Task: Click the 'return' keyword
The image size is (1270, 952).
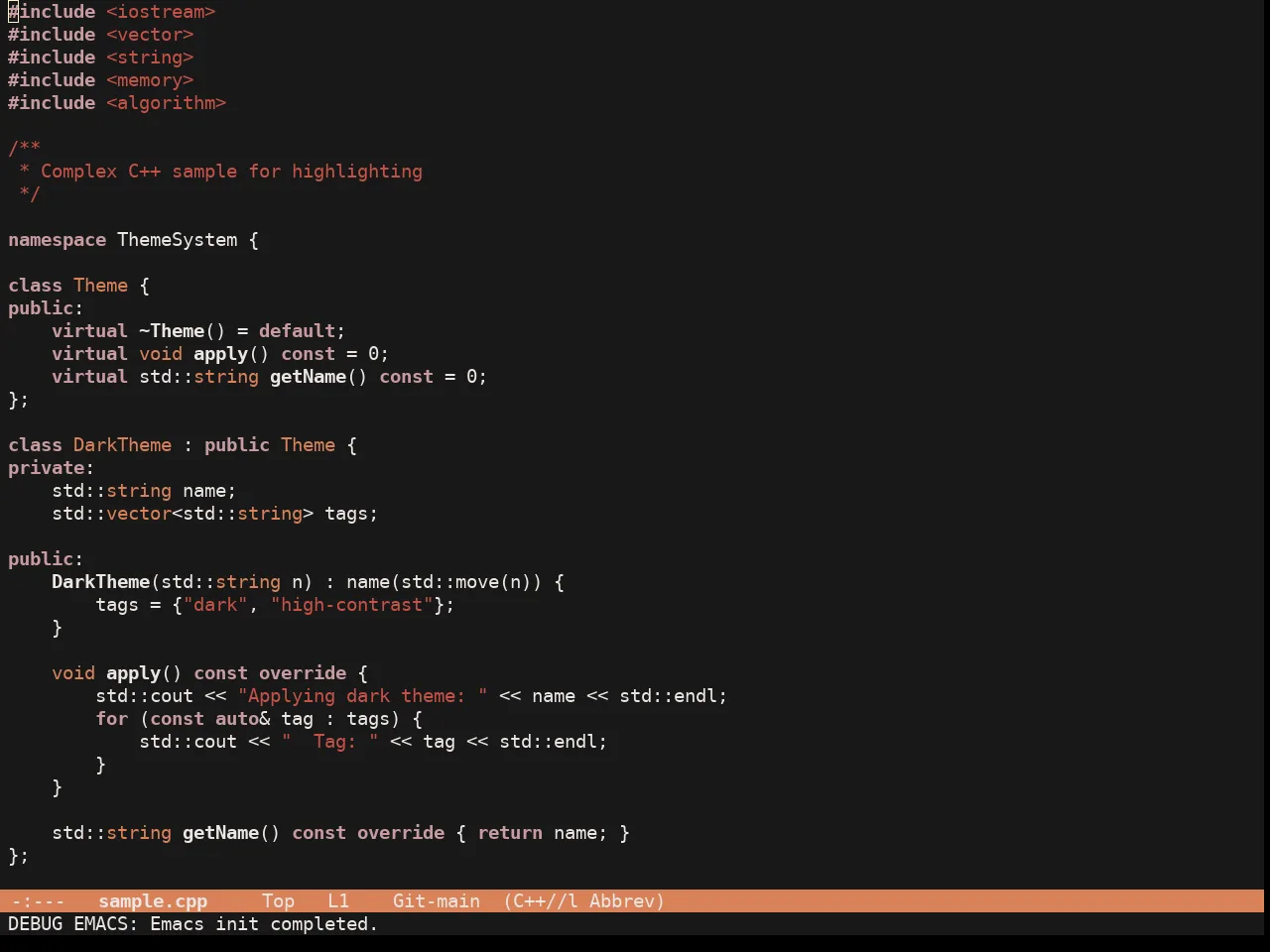Action: (510, 833)
